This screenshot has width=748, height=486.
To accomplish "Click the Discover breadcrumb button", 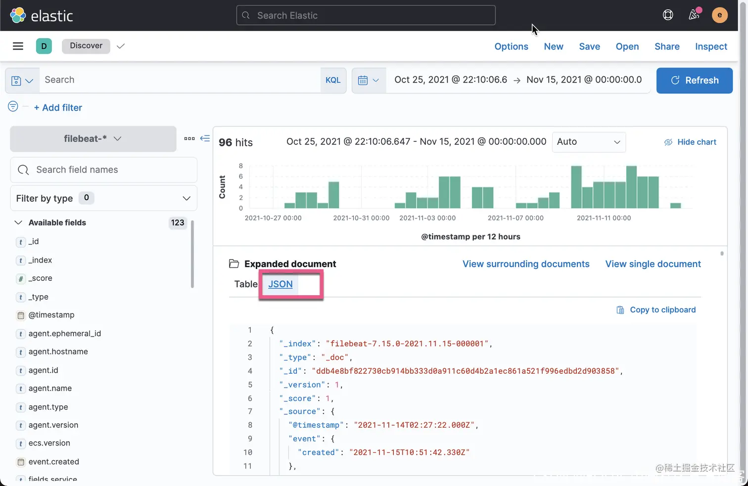I will pos(86,45).
